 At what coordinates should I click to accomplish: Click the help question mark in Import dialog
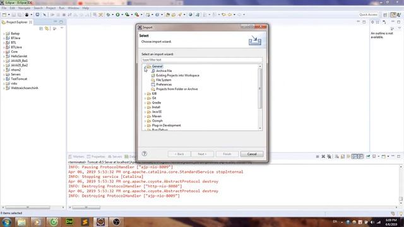click(x=145, y=154)
